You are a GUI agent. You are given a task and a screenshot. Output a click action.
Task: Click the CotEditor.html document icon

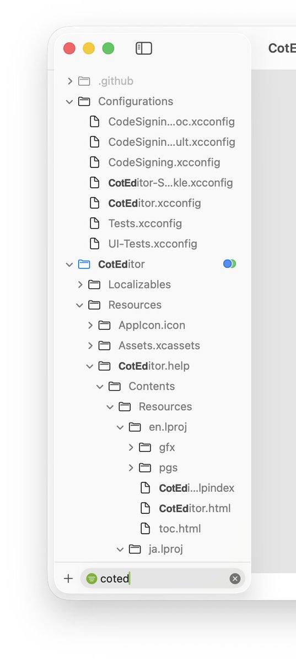pyautogui.click(x=145, y=508)
